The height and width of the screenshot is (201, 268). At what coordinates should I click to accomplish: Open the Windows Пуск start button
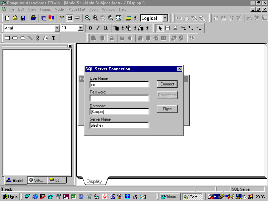click(x=10, y=197)
